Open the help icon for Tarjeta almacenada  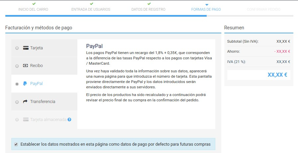[x=69, y=120]
